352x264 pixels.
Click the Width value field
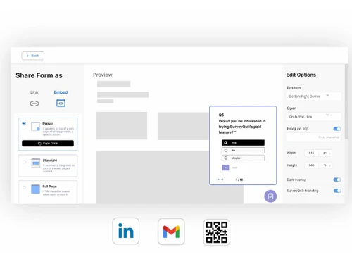[x=311, y=153]
